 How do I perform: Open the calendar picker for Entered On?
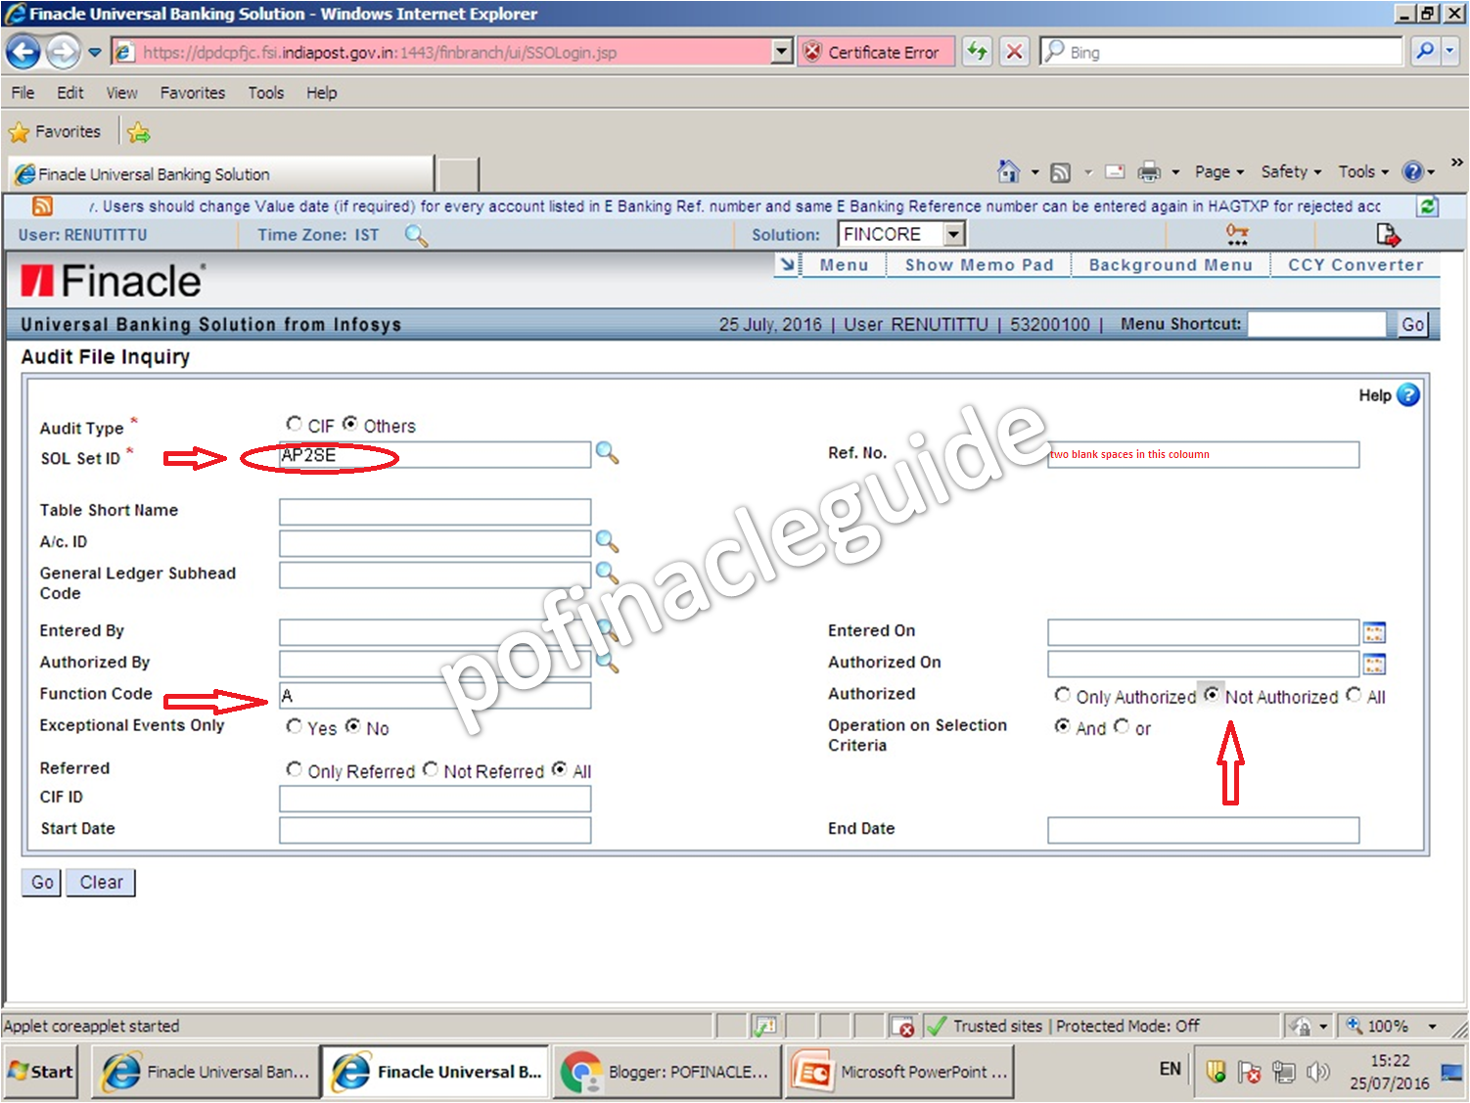coord(1374,632)
